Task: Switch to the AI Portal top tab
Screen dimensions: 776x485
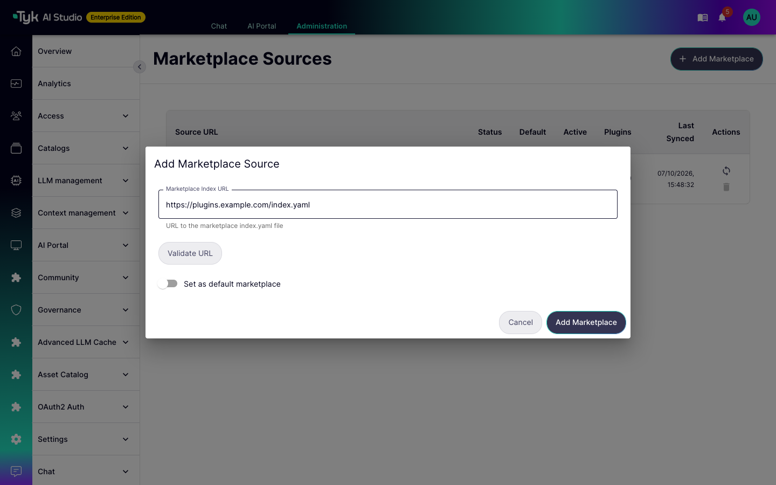Action: point(262,26)
